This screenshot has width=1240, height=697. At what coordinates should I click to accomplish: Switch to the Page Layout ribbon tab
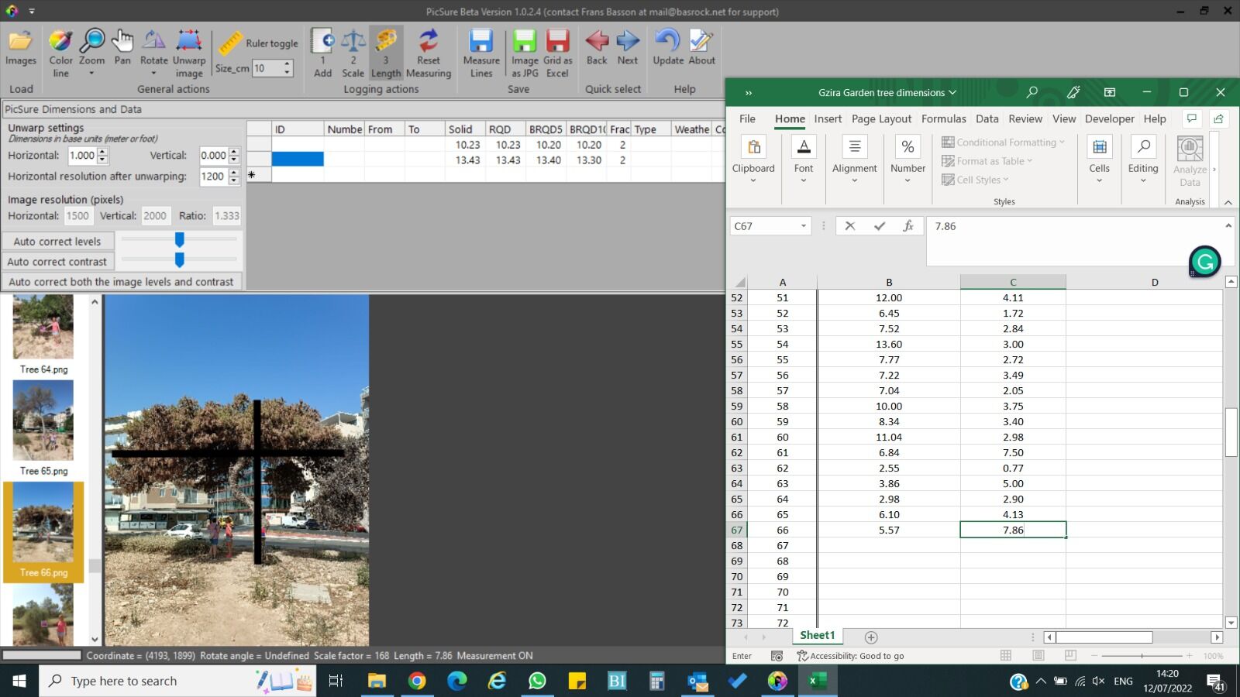click(881, 118)
